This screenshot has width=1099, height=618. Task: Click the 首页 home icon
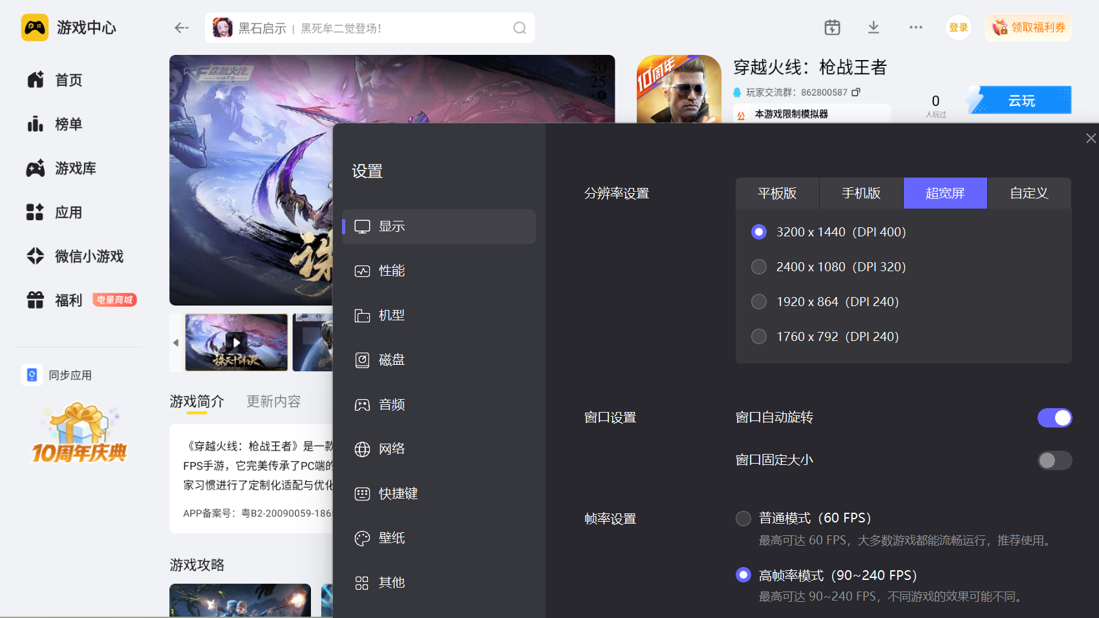coord(36,79)
